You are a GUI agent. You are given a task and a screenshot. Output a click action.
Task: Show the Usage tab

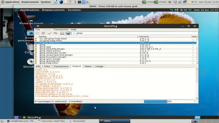click(99, 66)
